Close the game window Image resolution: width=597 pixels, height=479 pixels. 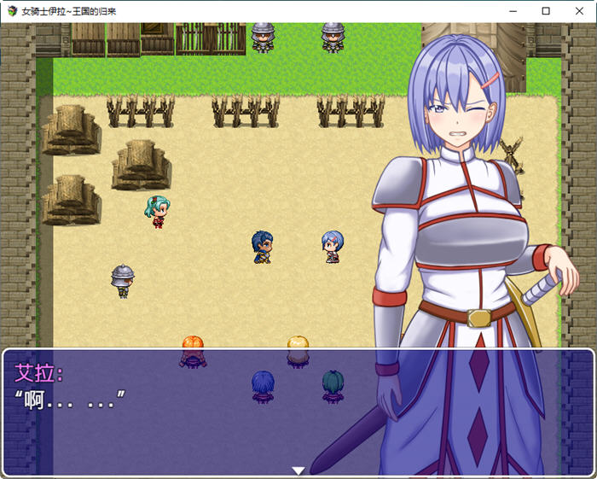click(579, 11)
